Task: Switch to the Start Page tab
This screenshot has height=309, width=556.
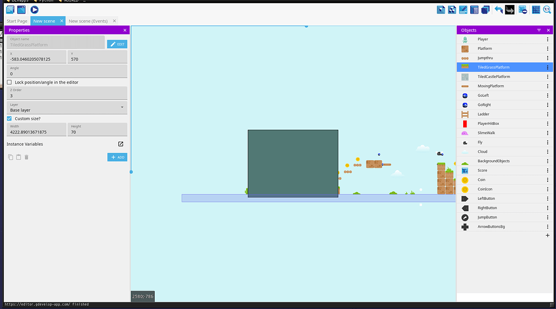Action: 17,21
